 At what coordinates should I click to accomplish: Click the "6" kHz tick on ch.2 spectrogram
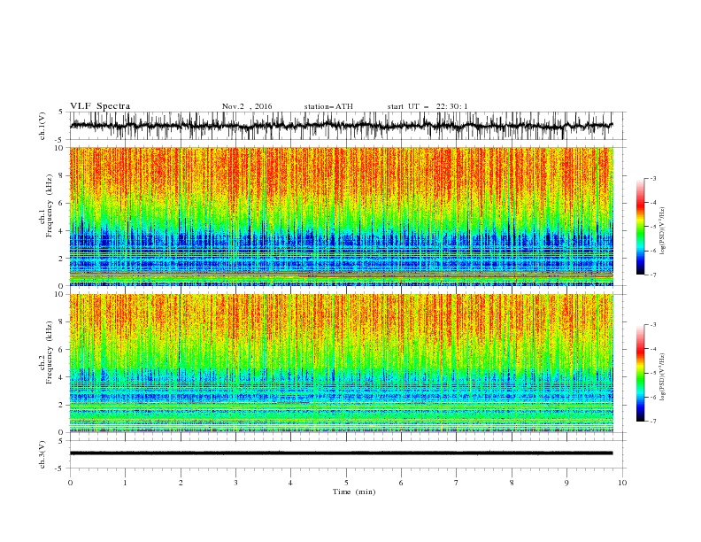[62, 350]
